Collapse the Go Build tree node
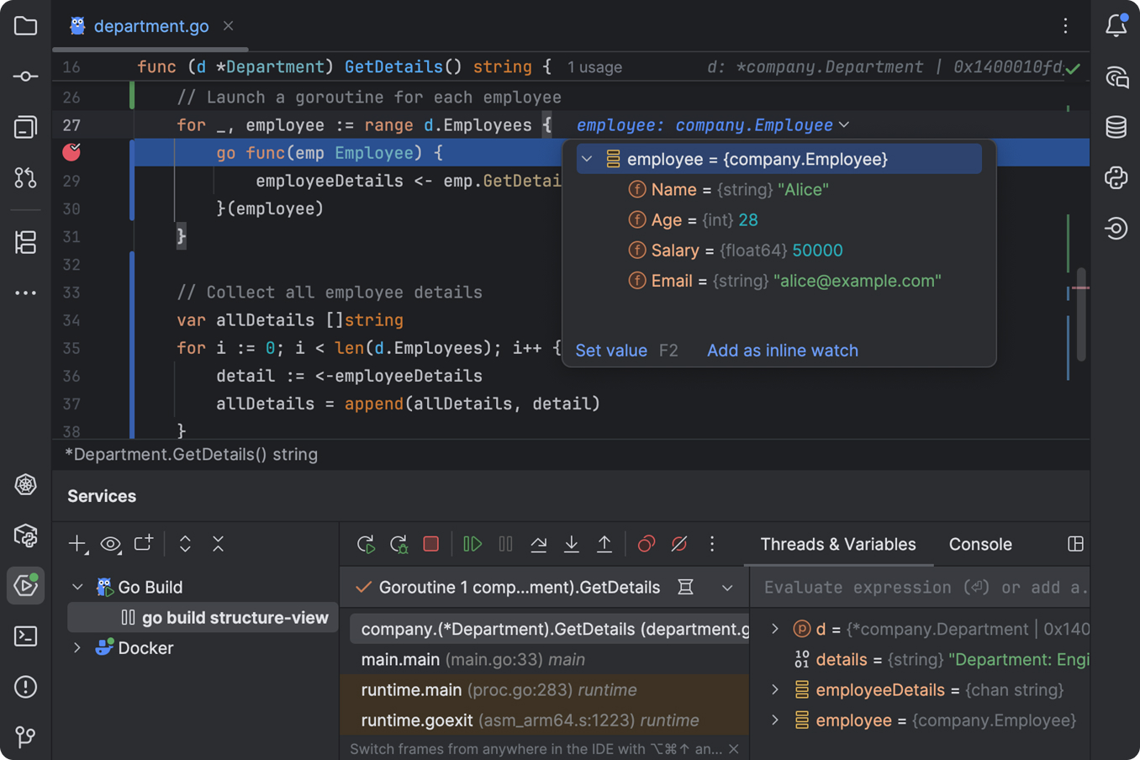 [x=77, y=587]
